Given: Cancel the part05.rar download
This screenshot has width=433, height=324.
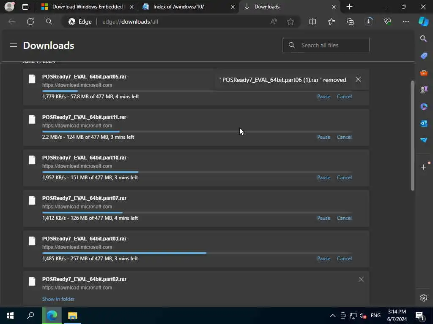Looking at the screenshot, I should pyautogui.click(x=344, y=97).
